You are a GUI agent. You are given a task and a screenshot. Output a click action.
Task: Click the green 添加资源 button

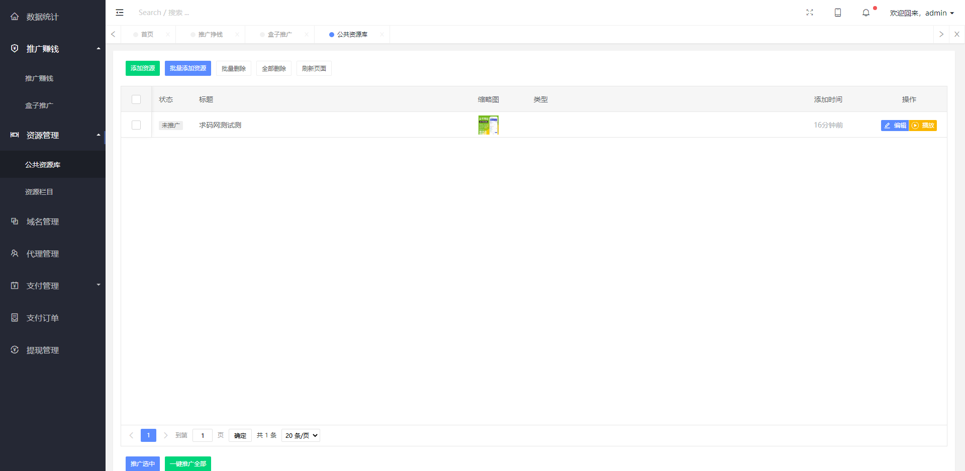pyautogui.click(x=143, y=68)
